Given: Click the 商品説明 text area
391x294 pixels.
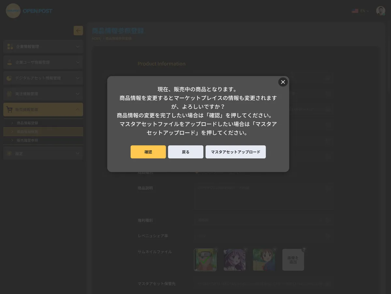Looking at the screenshot, I should pyautogui.click(x=264, y=196).
